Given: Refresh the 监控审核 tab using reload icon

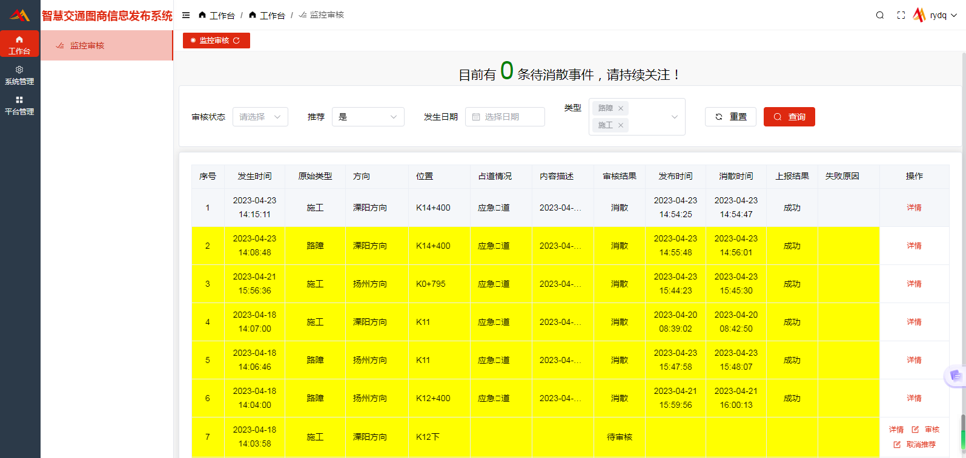Looking at the screenshot, I should point(237,41).
